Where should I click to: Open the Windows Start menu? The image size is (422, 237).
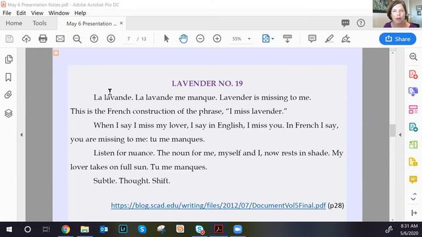[9, 229]
